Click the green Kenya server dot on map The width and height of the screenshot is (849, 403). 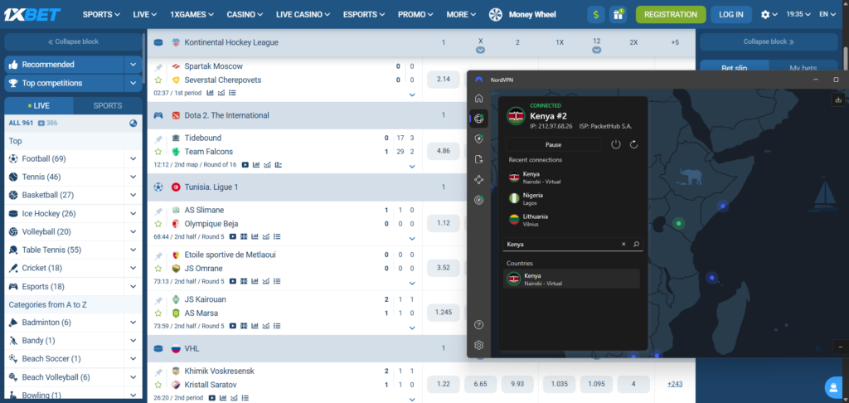tap(678, 223)
